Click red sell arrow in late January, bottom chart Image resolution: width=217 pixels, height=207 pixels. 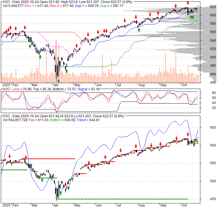pos(9,156)
